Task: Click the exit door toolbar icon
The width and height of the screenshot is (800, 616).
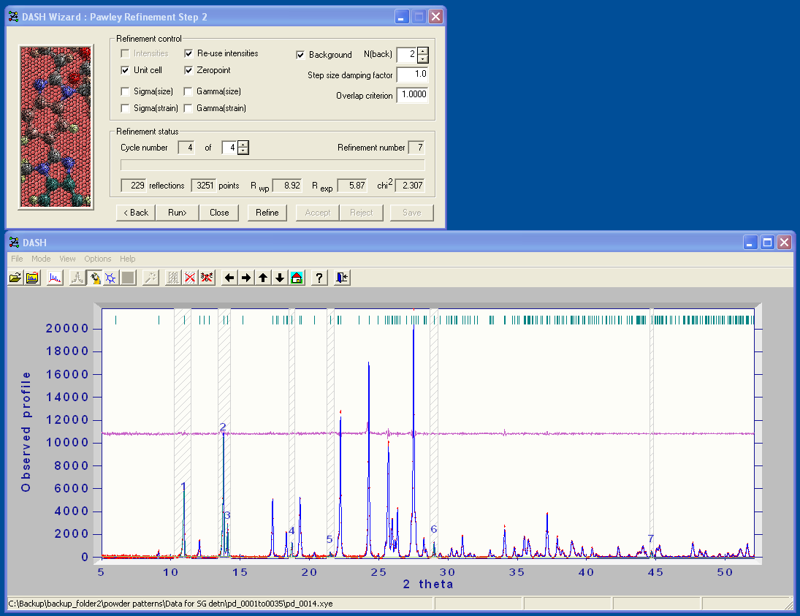Action: point(342,278)
